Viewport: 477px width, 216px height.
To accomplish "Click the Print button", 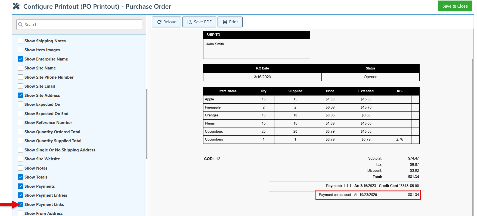I will (230, 22).
